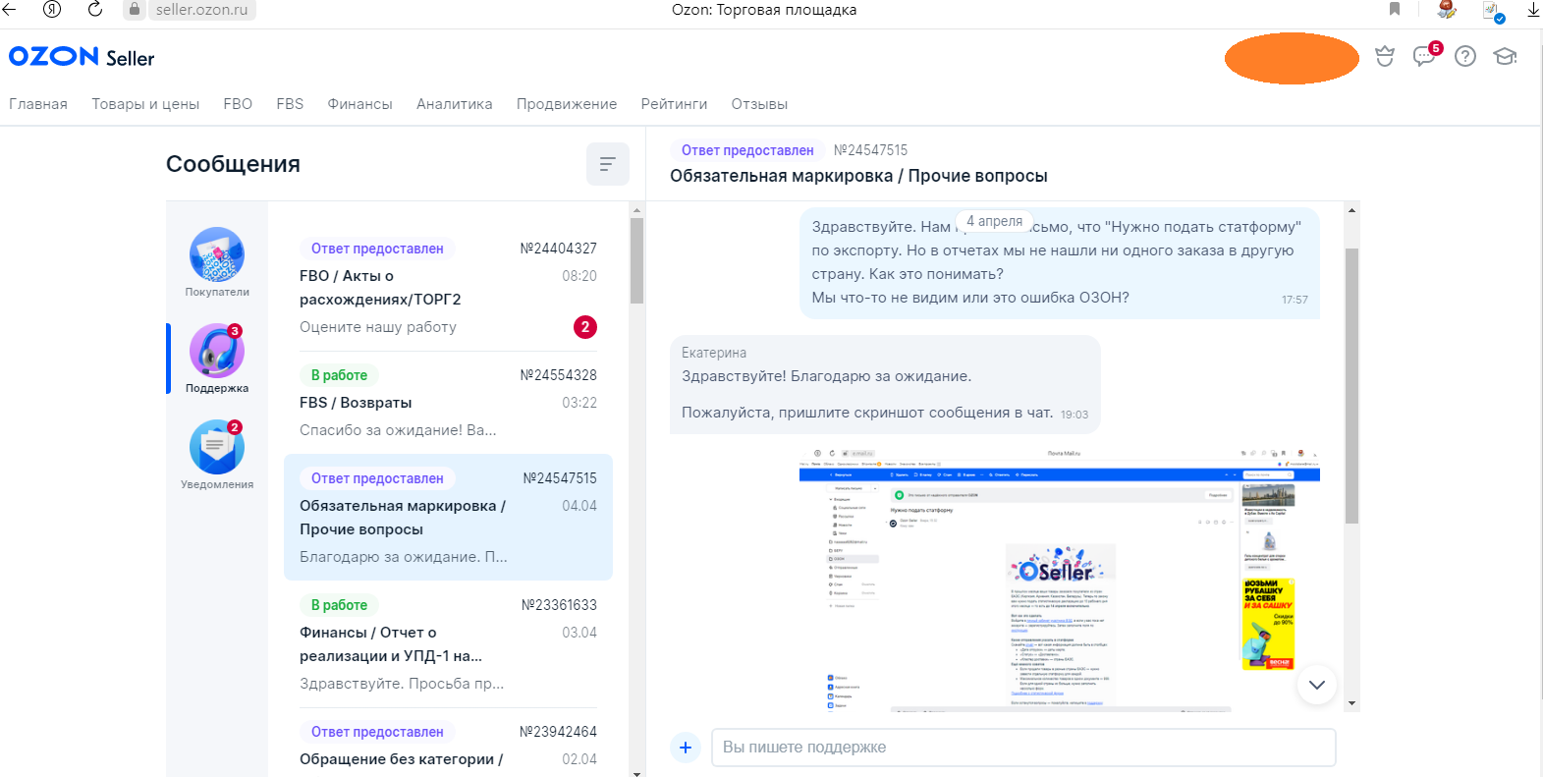Click the message list scrollbar
1543x777 pixels.
click(x=636, y=261)
